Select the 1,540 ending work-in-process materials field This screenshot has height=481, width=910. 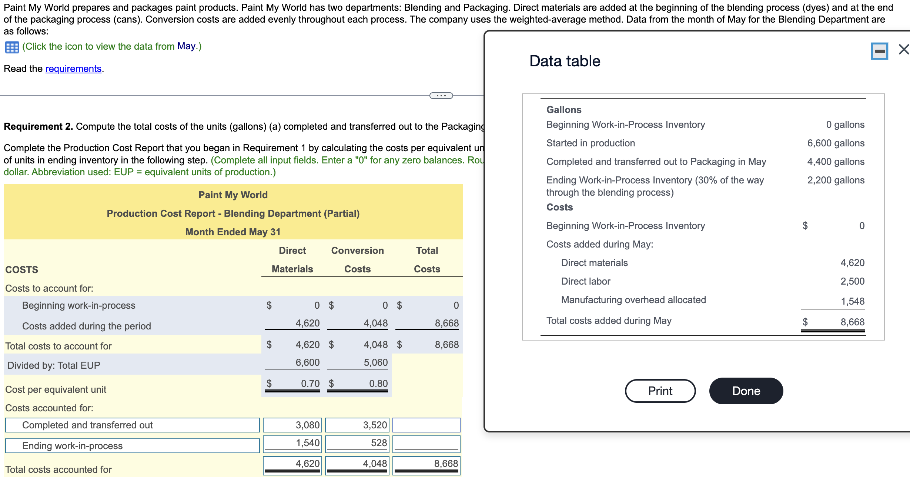[292, 443]
